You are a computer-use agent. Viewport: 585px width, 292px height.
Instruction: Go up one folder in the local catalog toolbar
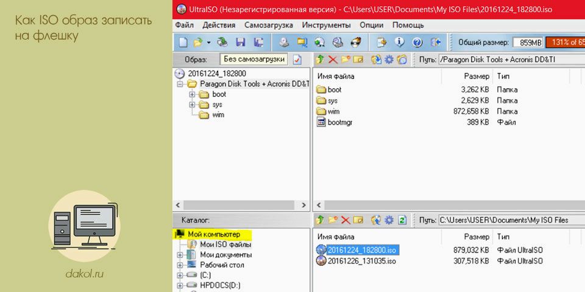320,220
